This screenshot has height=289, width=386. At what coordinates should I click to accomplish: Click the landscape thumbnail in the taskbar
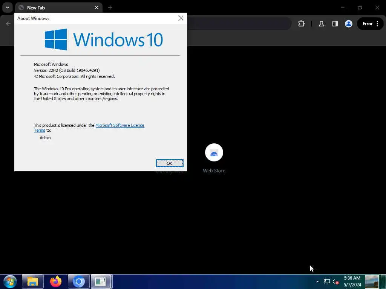point(372,281)
